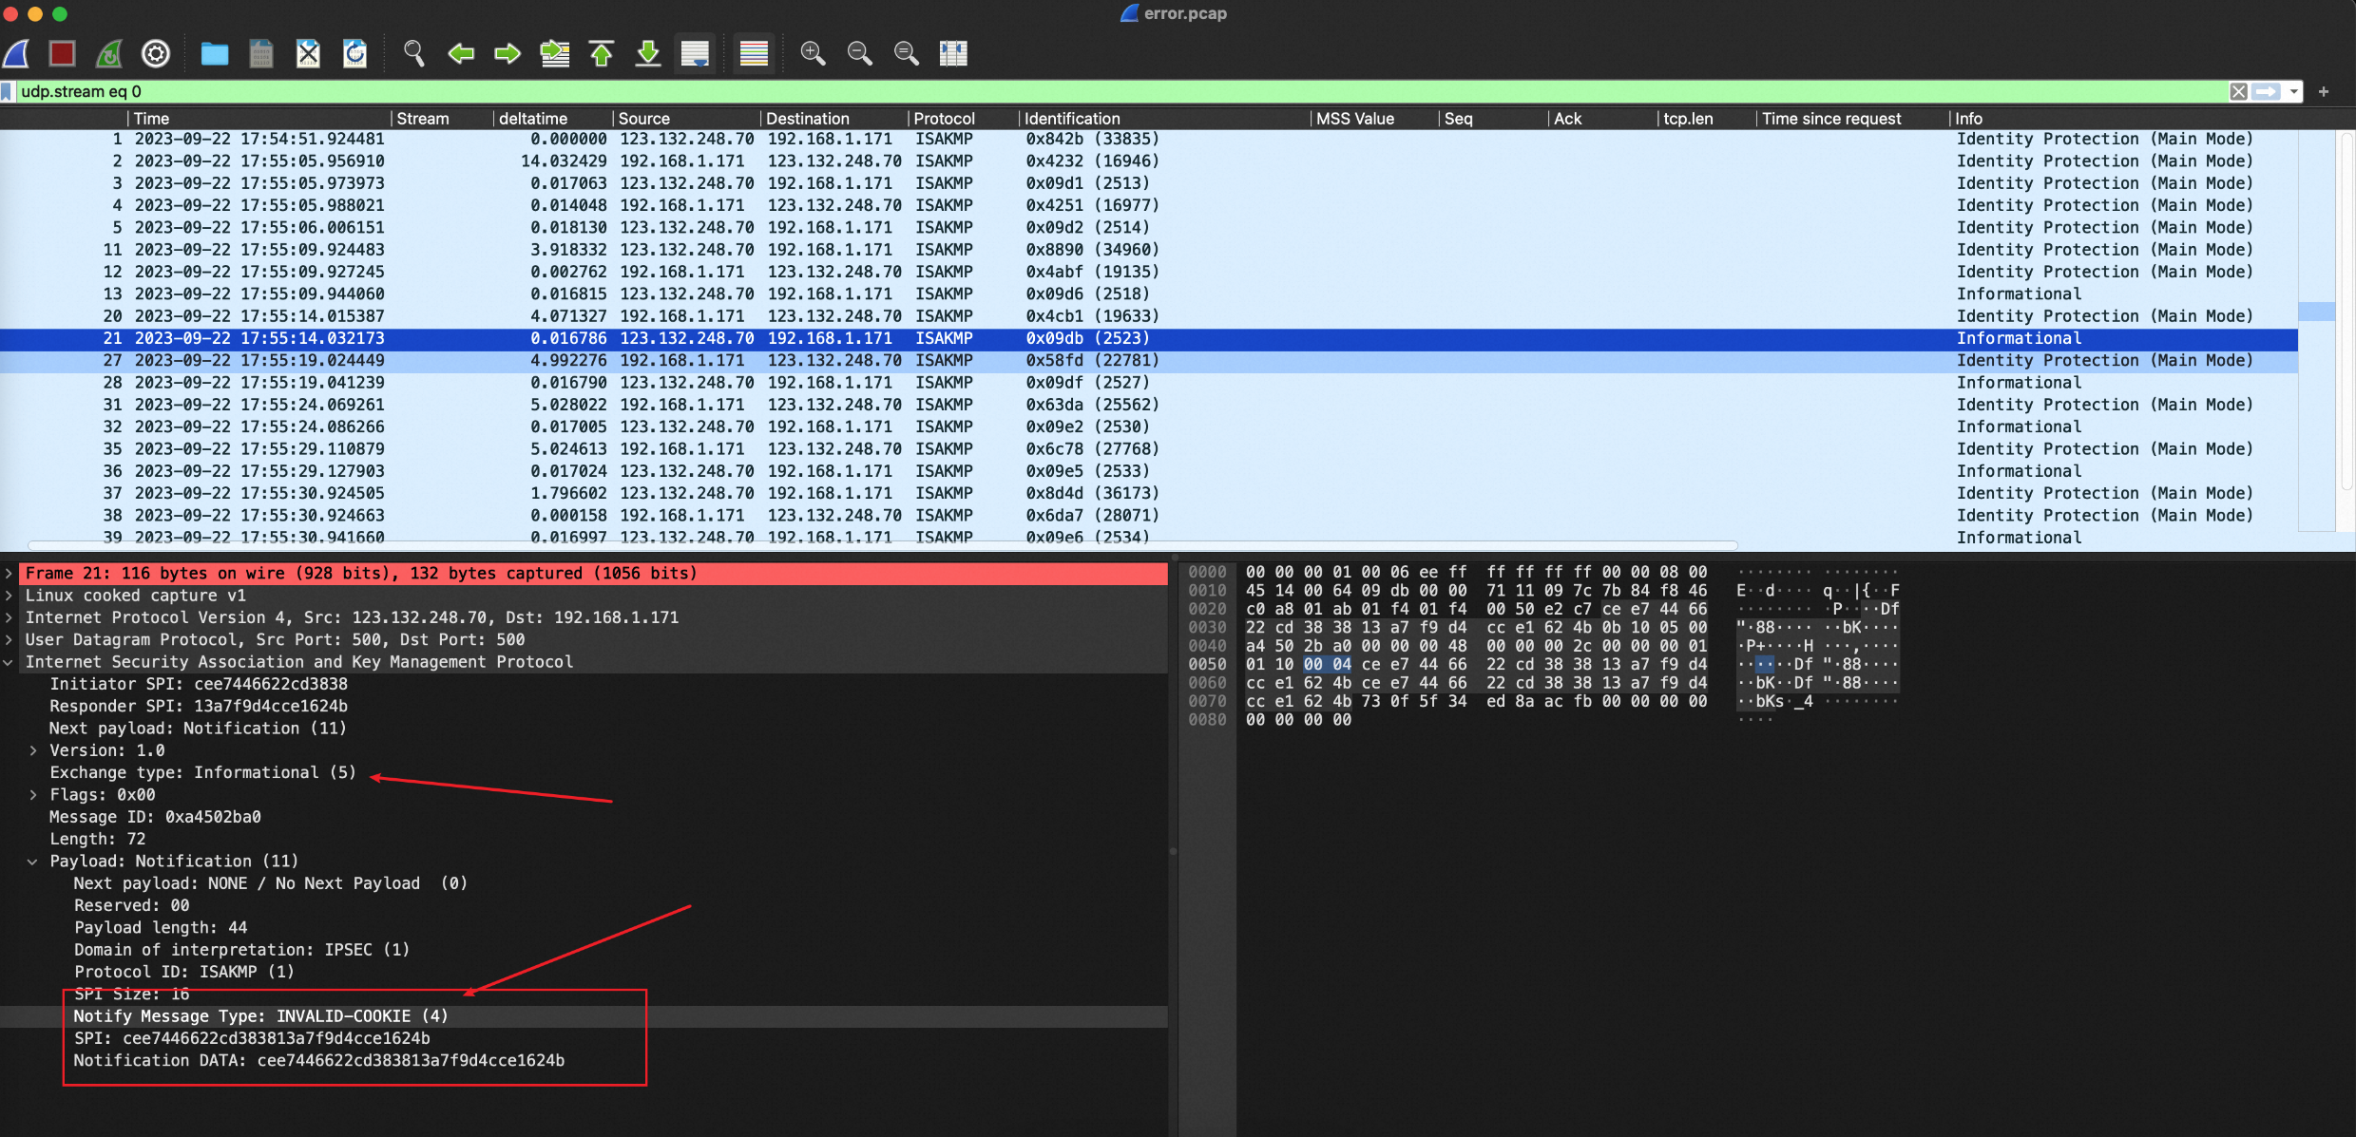
Task: Reload the capture file
Action: click(354, 53)
